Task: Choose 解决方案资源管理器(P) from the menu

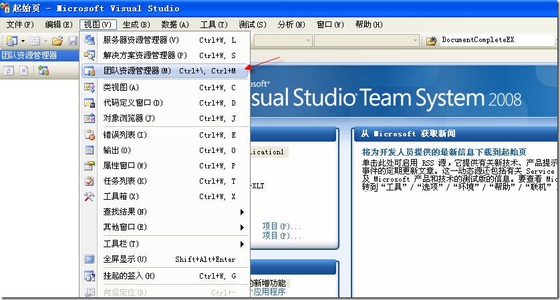Action: (164, 55)
